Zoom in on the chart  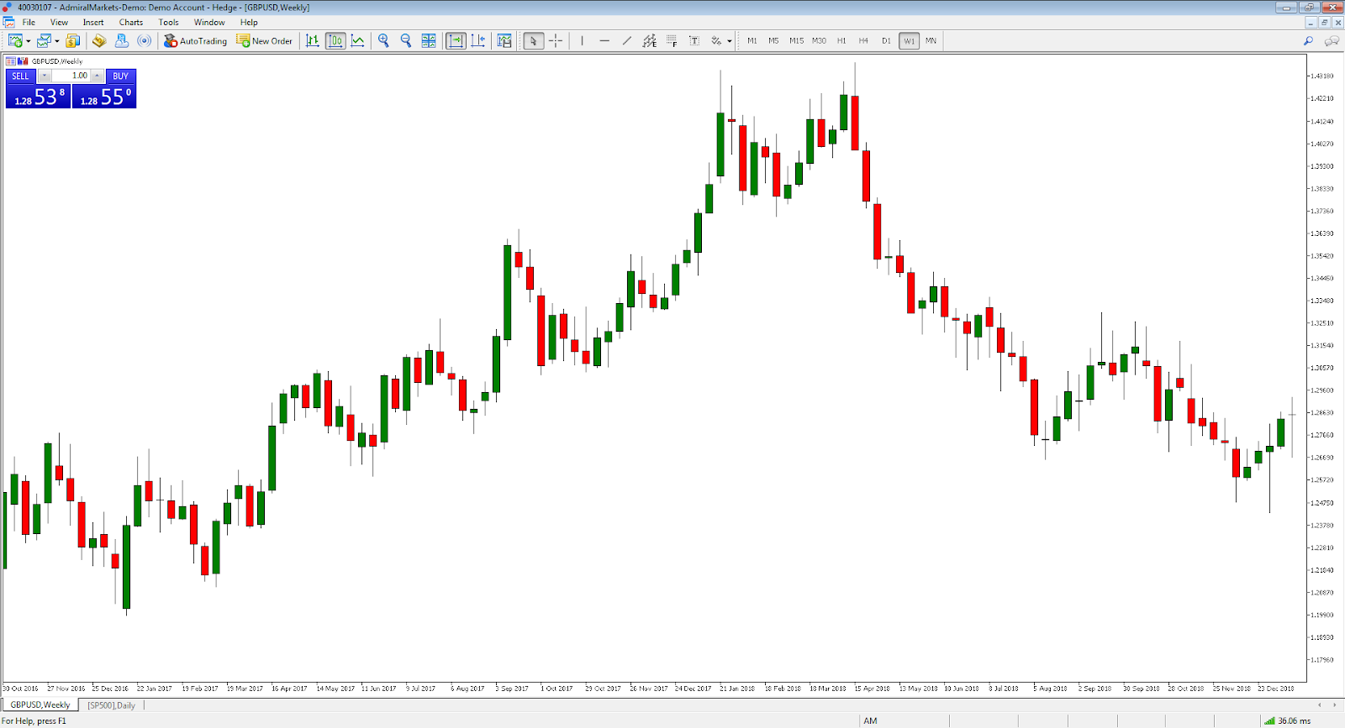coord(383,40)
